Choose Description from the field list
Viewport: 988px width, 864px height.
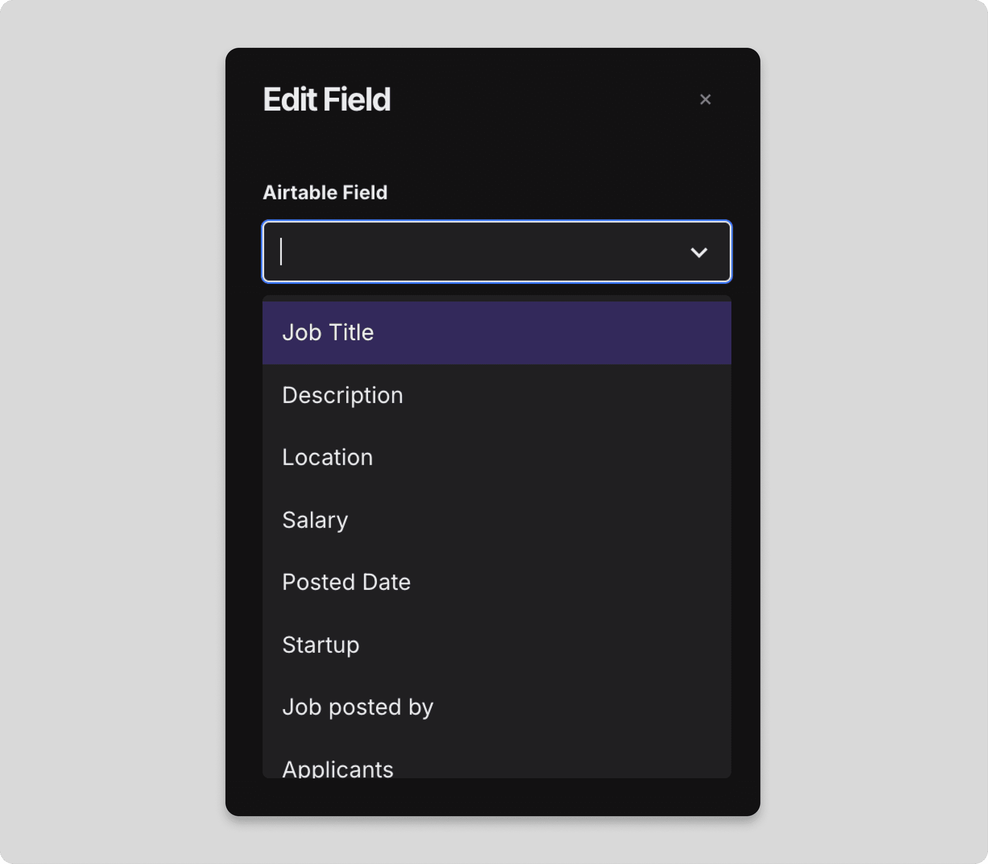pyautogui.click(x=497, y=395)
